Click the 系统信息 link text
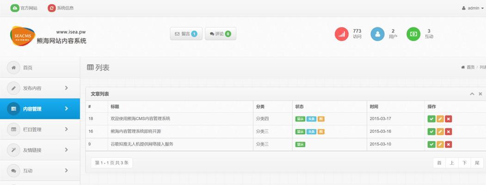 65,8
